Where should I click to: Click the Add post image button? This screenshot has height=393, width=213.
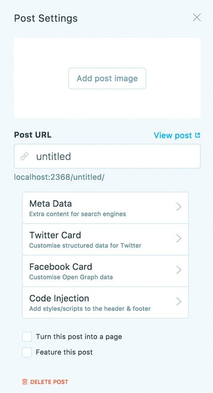(107, 79)
